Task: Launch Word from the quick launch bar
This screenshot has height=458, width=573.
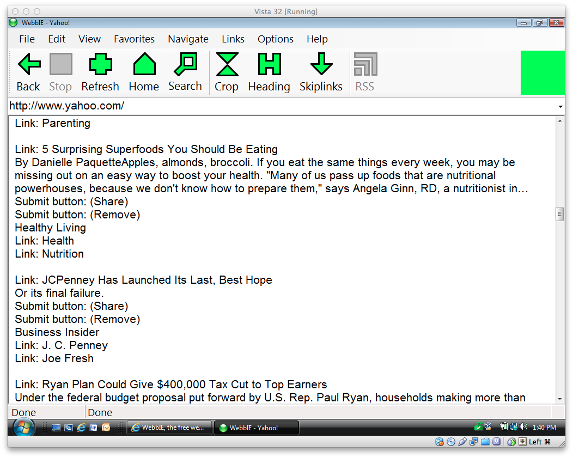Action: click(x=93, y=428)
